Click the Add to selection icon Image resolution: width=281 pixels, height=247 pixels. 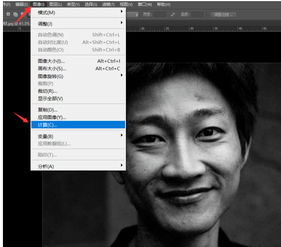coord(16,14)
